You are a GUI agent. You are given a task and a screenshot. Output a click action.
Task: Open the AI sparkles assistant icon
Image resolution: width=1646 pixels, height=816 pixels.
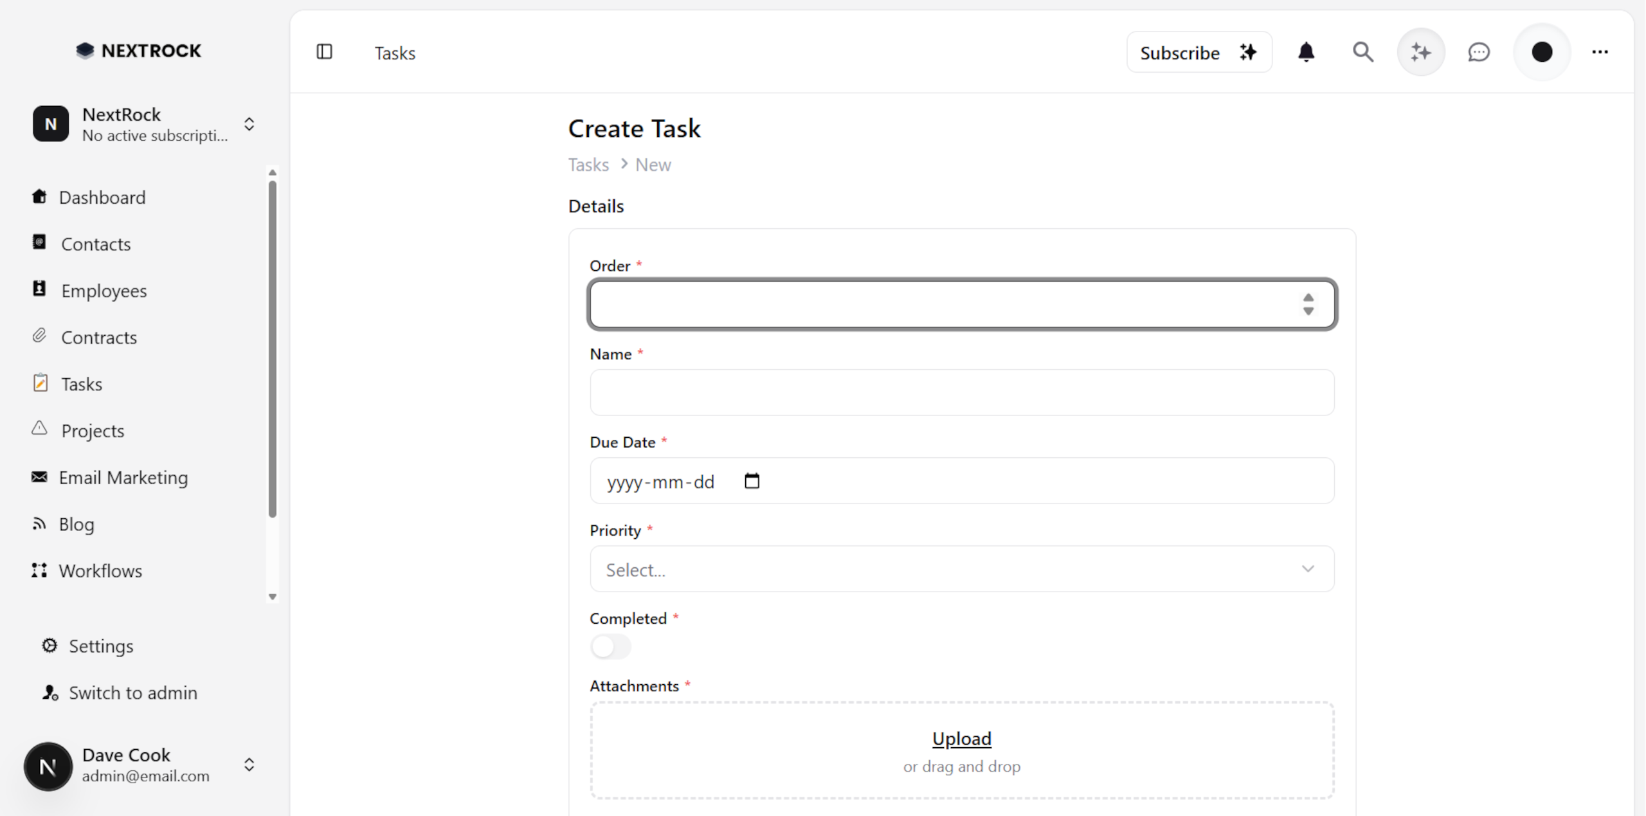tap(1421, 52)
